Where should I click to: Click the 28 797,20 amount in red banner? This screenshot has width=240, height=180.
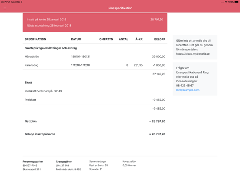[157, 20]
